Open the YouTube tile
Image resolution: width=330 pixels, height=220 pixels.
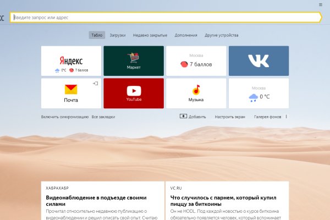point(134,94)
